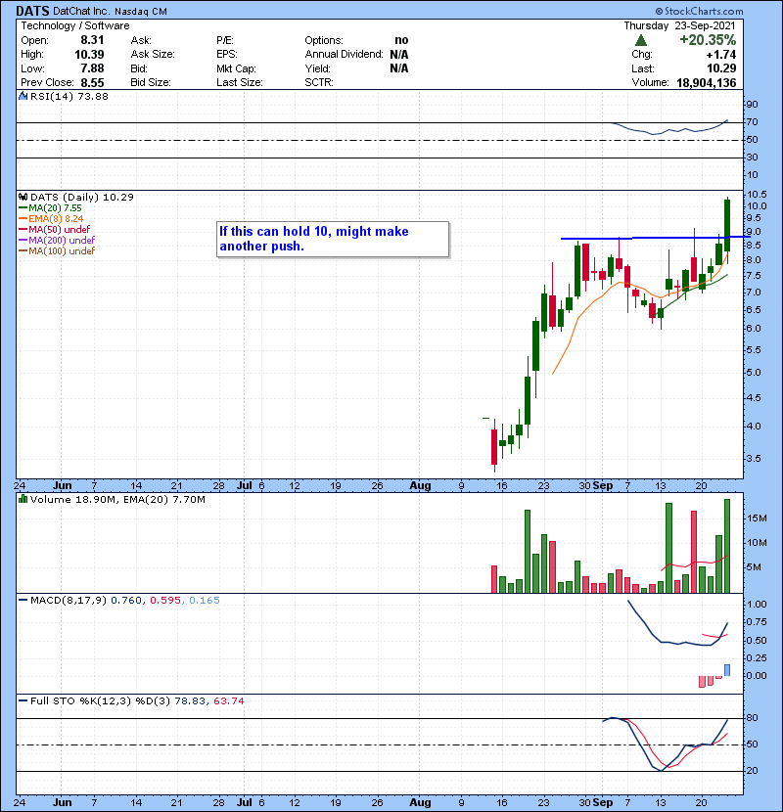Click the 'DatChat Inc.' company name

click(x=81, y=12)
